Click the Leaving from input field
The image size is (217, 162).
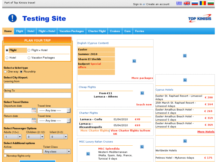tap(38, 86)
